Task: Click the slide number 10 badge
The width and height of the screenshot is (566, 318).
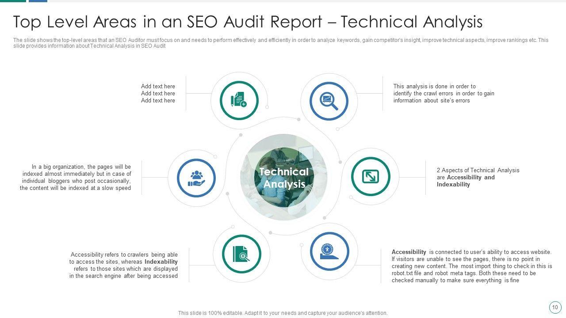Action: (x=555, y=307)
